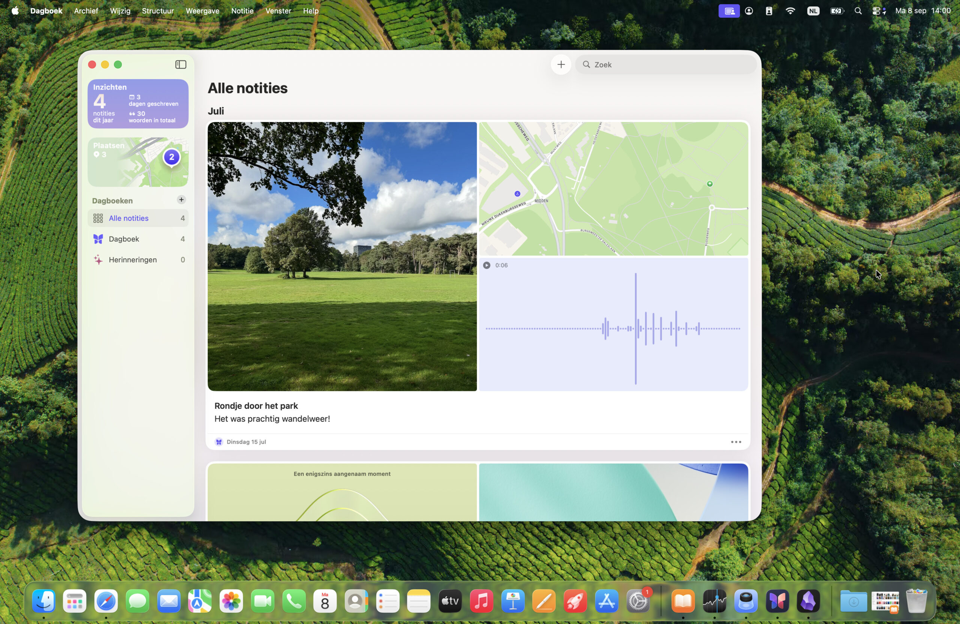
Task: Play the 0:06 audio recording
Action: click(487, 265)
